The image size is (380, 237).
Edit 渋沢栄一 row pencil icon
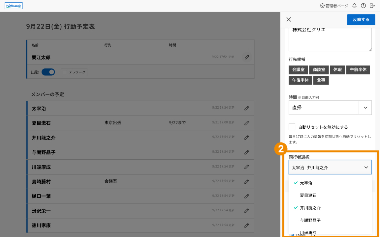[246, 211]
